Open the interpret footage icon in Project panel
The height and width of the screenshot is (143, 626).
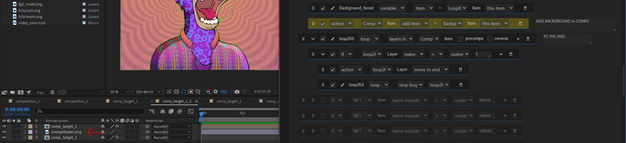pos(4,92)
